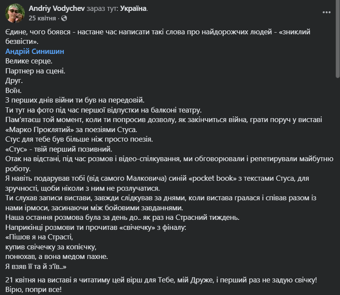Click the post date 25 квітня

43,18
